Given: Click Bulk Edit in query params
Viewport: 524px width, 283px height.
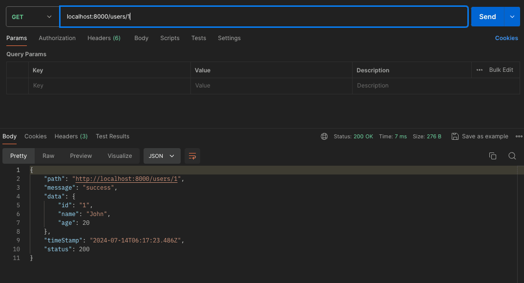Looking at the screenshot, I should [501, 70].
